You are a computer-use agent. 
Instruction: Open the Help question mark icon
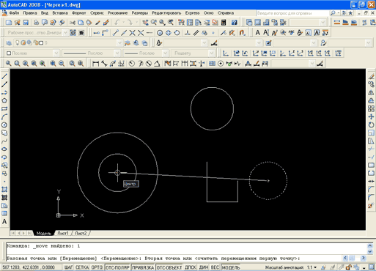pos(235,23)
